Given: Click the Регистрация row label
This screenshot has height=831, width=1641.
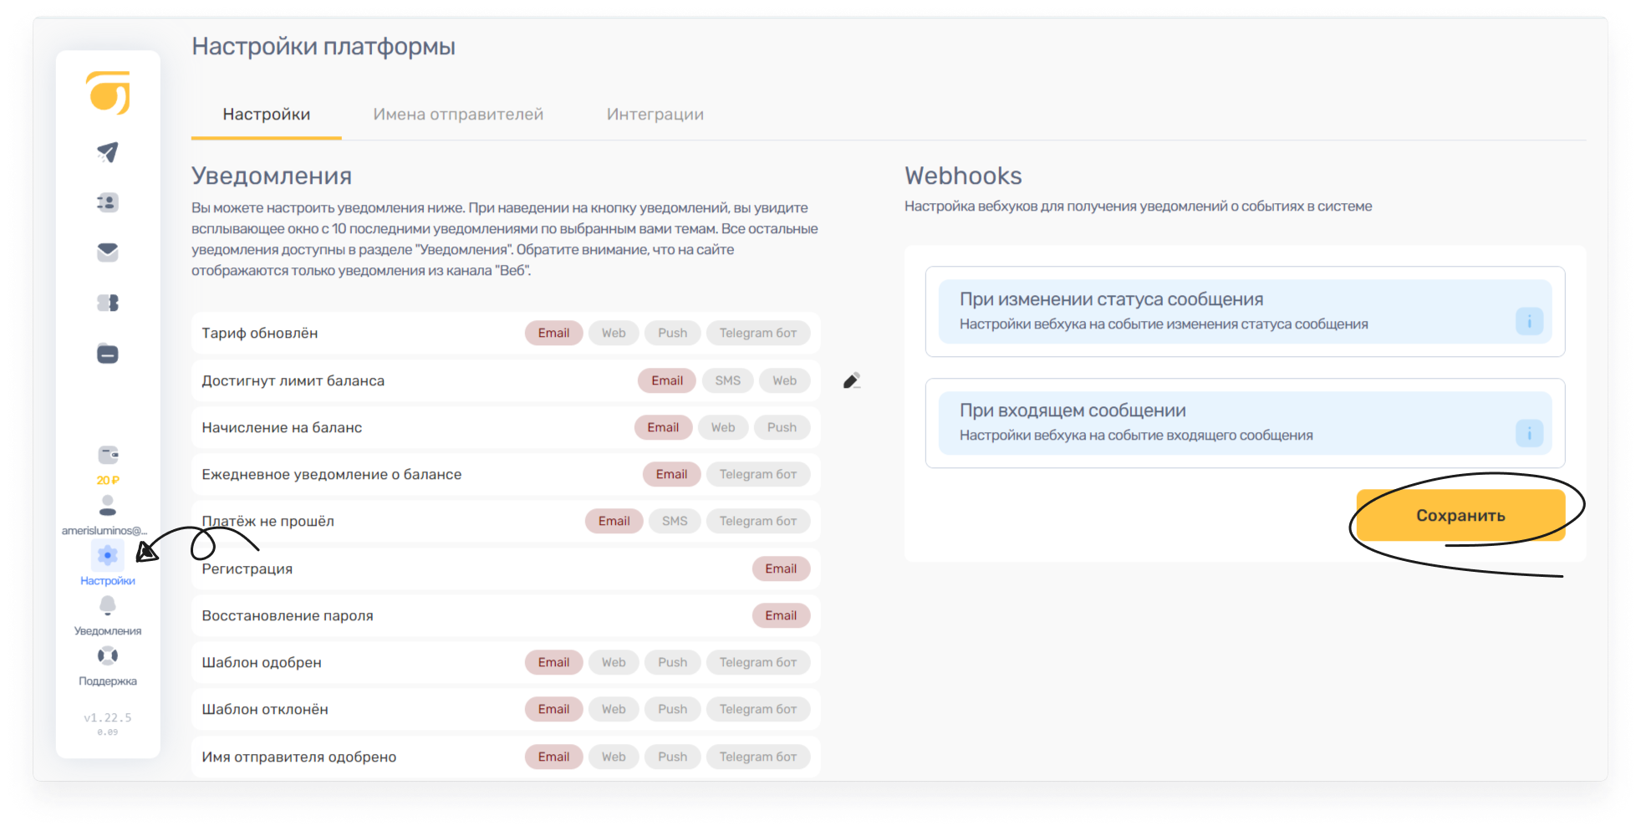Looking at the screenshot, I should pyautogui.click(x=247, y=569).
